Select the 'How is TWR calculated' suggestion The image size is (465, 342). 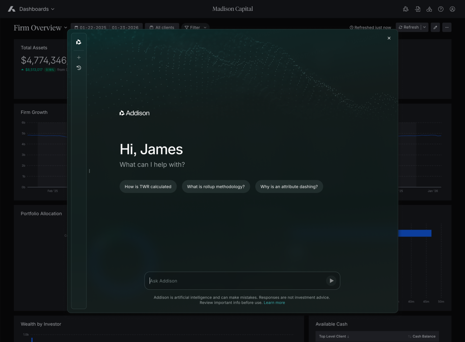pyautogui.click(x=148, y=187)
